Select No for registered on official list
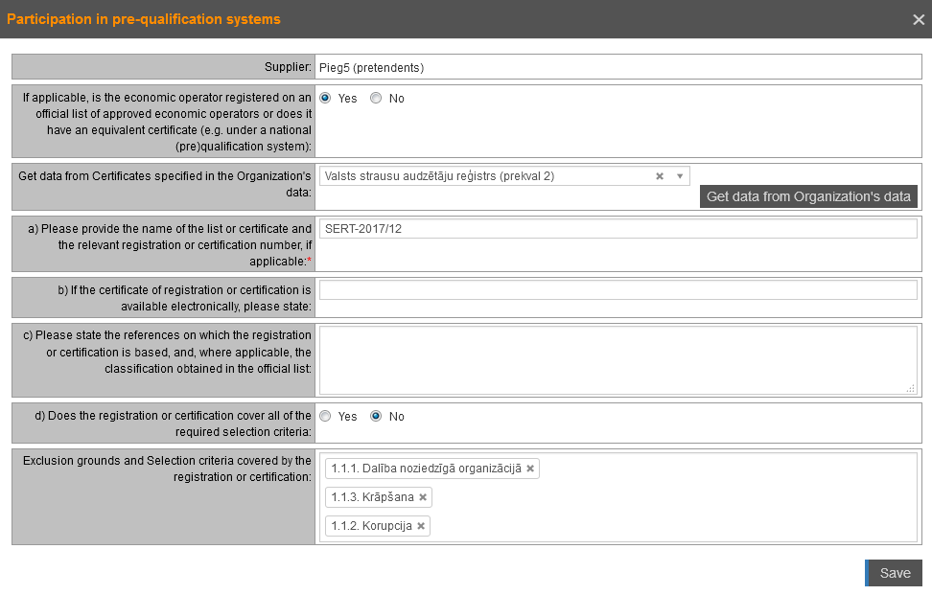This screenshot has width=932, height=595. click(x=376, y=98)
